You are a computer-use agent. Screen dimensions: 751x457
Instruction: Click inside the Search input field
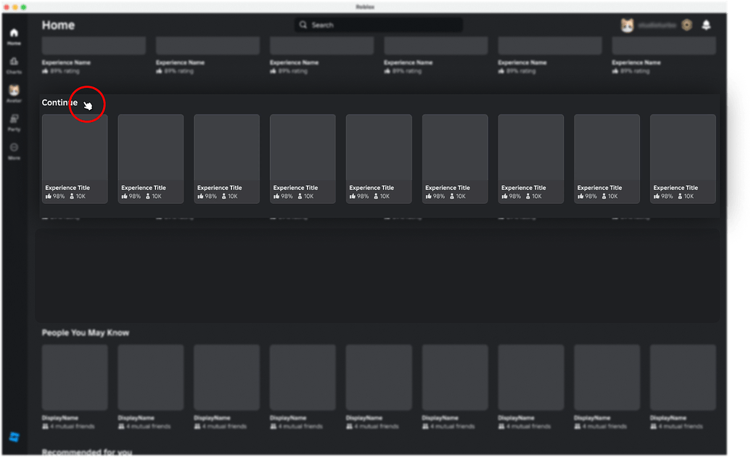(377, 24)
